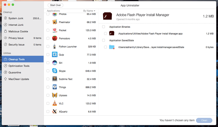Click the Flash icon beside the .app path

pos(112,33)
